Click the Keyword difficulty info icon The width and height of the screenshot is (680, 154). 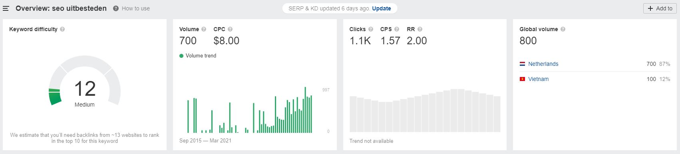[x=62, y=29]
